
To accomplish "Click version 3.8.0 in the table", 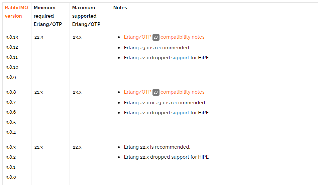I will pyautogui.click(x=11, y=177).
